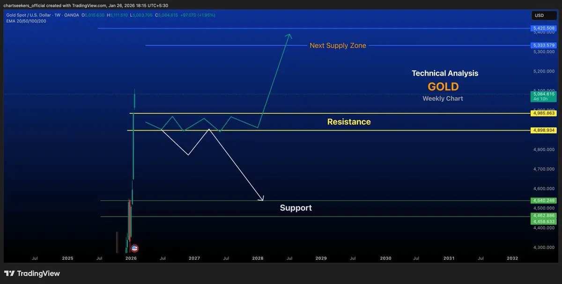562x284 pixels.
Task: Click 2025 on the time axis
Action: pos(67,258)
